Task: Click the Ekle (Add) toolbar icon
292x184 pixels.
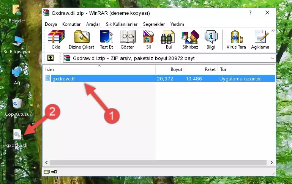Action: [x=56, y=39]
